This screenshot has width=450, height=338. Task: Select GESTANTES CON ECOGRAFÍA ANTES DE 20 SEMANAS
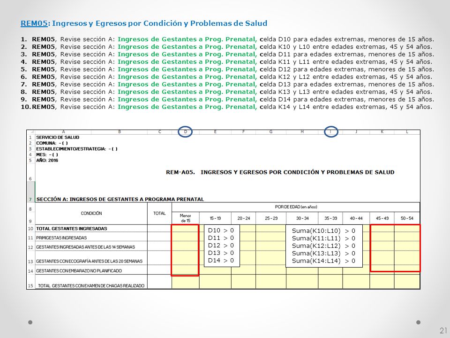tap(89, 261)
